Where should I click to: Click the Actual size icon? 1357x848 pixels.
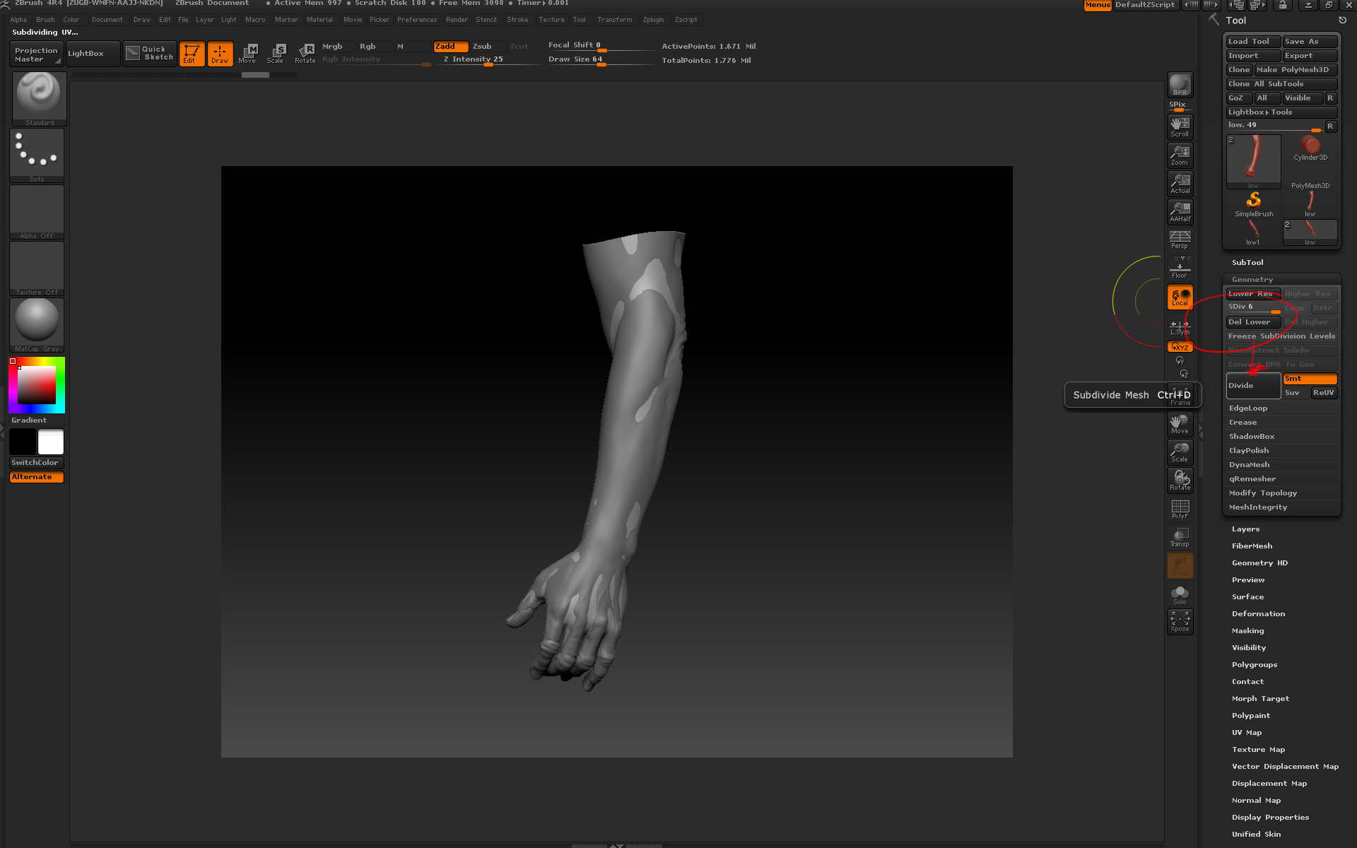1180,184
